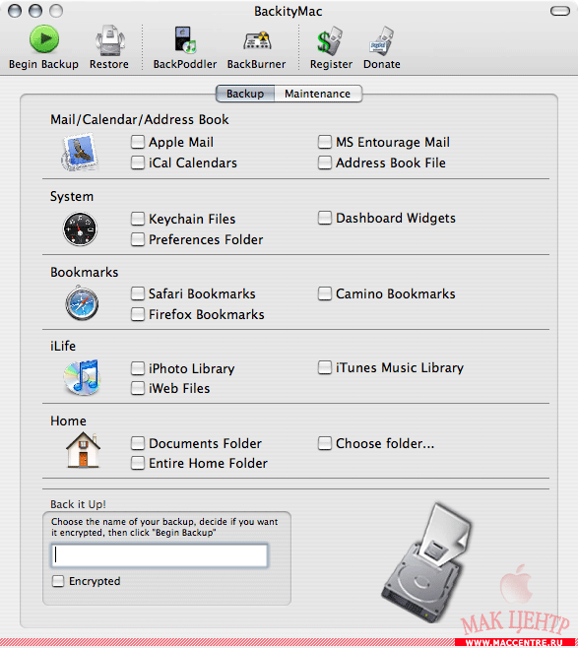Tick the iTunes Music Library checkbox

click(x=325, y=367)
